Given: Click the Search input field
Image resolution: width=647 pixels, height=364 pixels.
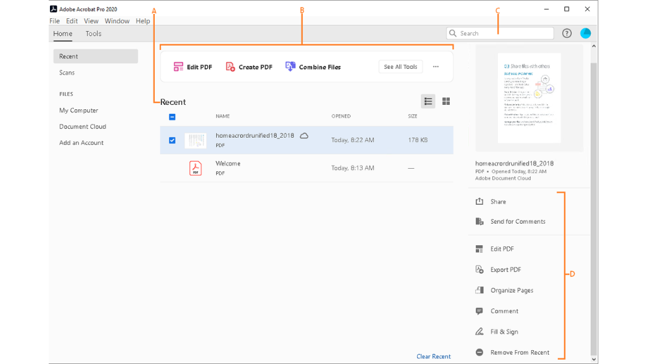Looking at the screenshot, I should tap(500, 33).
